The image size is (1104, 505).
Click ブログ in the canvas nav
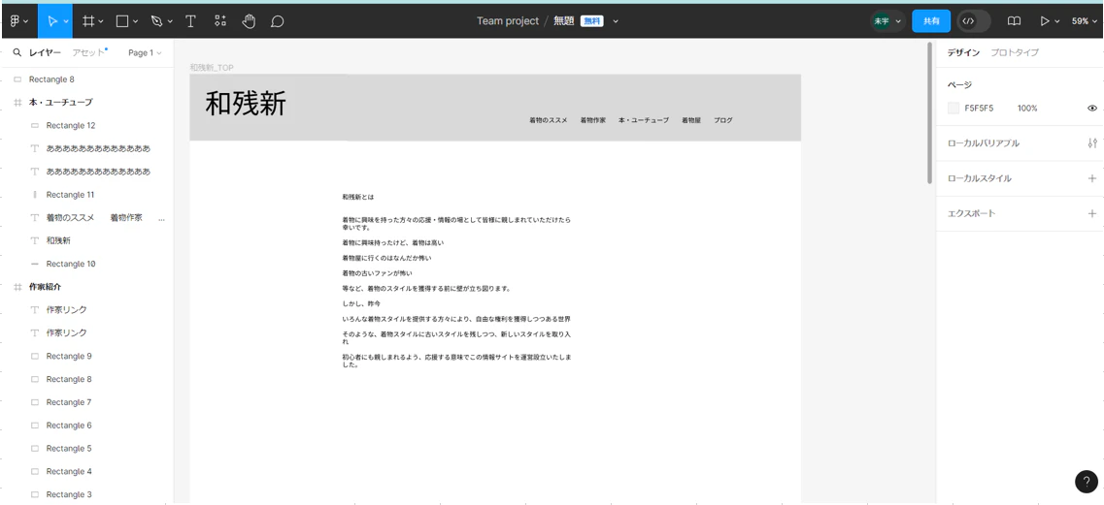point(723,120)
